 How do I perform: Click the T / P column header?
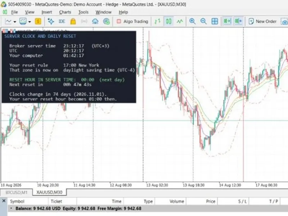[265, 202]
